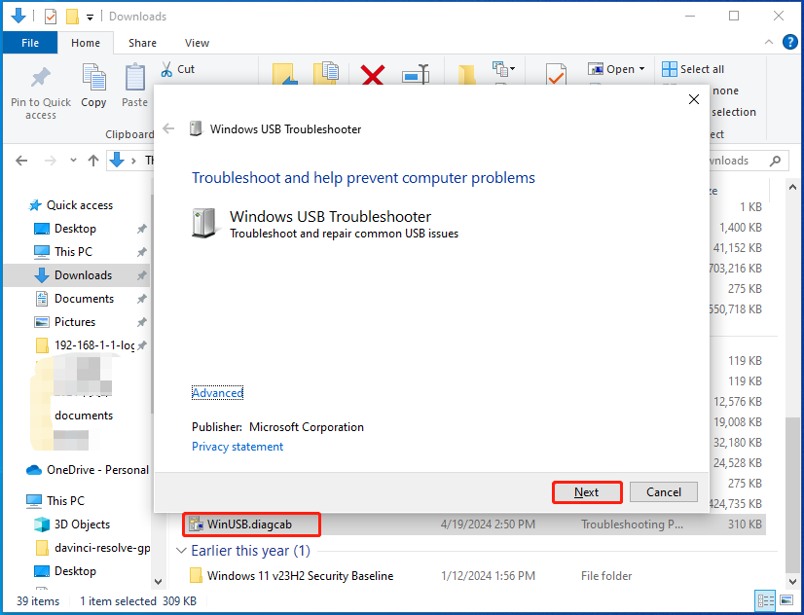The width and height of the screenshot is (804, 615).
Task: Click the search magnifier in the search box
Action: point(776,160)
